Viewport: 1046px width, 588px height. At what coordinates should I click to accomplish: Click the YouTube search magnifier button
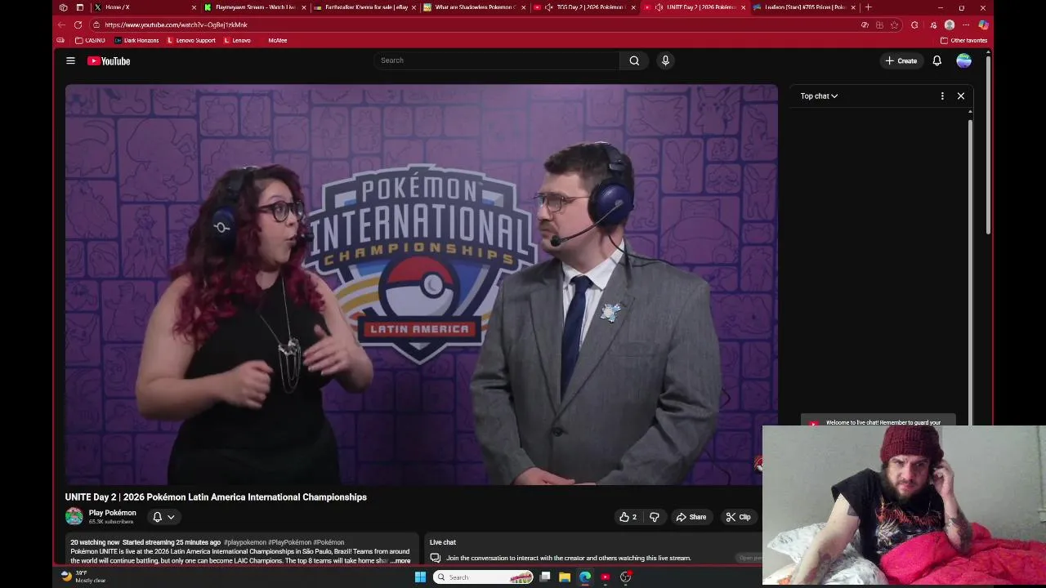coord(634,60)
